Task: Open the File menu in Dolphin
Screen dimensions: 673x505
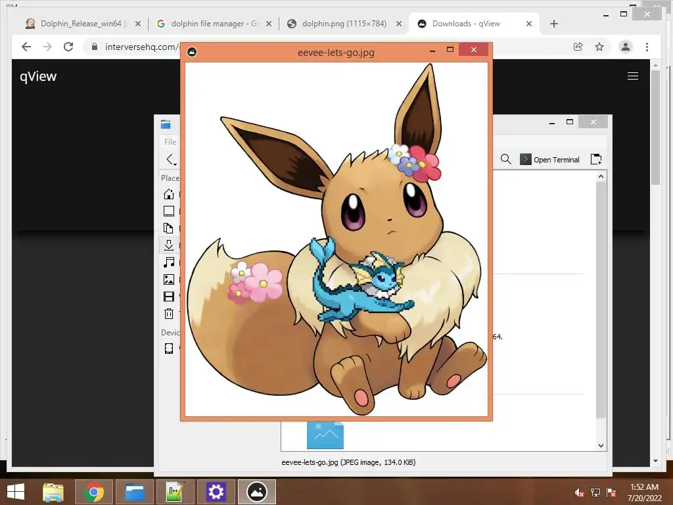Action: pyautogui.click(x=170, y=142)
